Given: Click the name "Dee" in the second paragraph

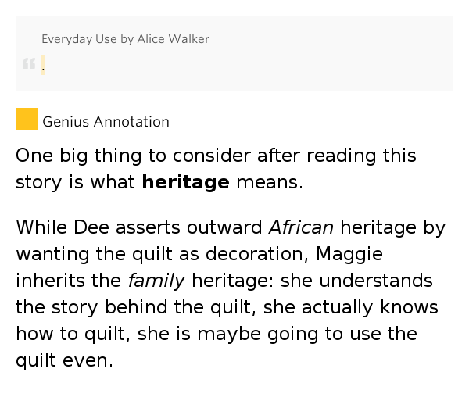Looking at the screenshot, I should pos(91,227).
